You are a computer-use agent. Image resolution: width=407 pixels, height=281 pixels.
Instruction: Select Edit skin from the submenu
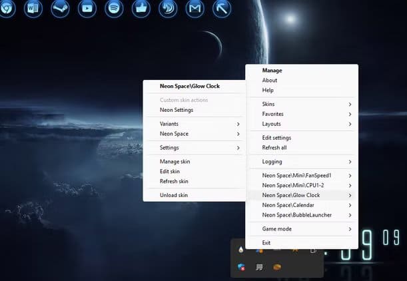[x=170, y=172]
